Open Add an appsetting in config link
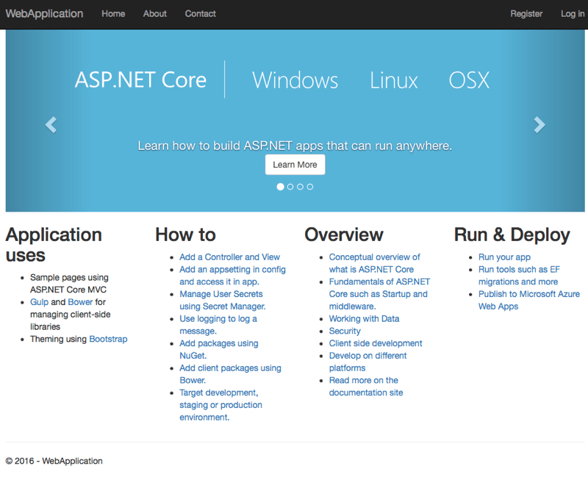588x477 pixels. tap(232, 276)
